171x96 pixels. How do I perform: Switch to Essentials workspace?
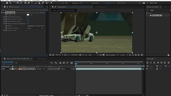click(x=95, y=3)
